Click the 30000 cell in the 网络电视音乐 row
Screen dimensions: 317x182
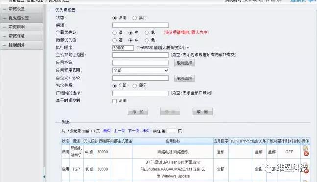(102, 152)
